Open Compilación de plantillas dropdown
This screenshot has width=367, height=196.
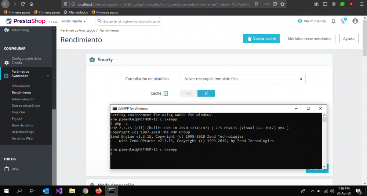pos(243,79)
